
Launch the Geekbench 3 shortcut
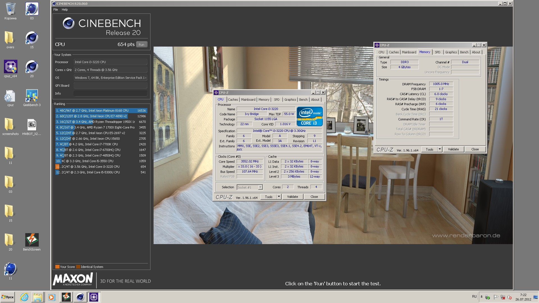click(32, 98)
